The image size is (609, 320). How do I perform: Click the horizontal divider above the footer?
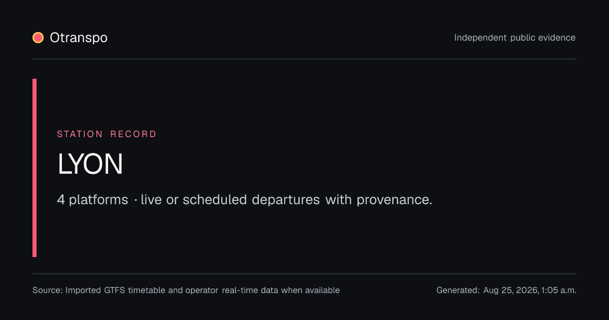304,274
